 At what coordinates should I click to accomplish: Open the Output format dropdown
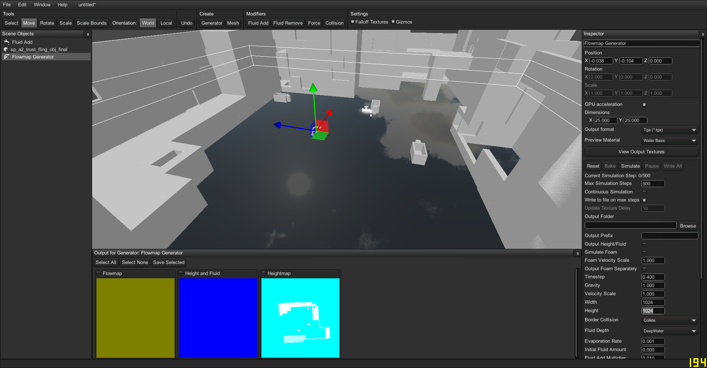coord(669,130)
